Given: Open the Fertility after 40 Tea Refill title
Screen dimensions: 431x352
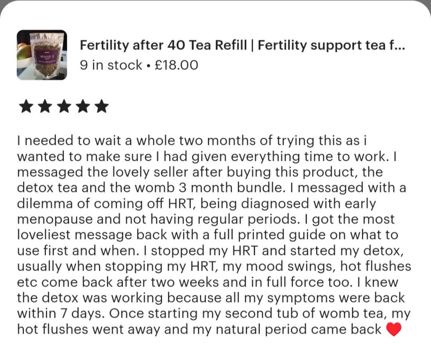Looking at the screenshot, I should click(242, 45).
